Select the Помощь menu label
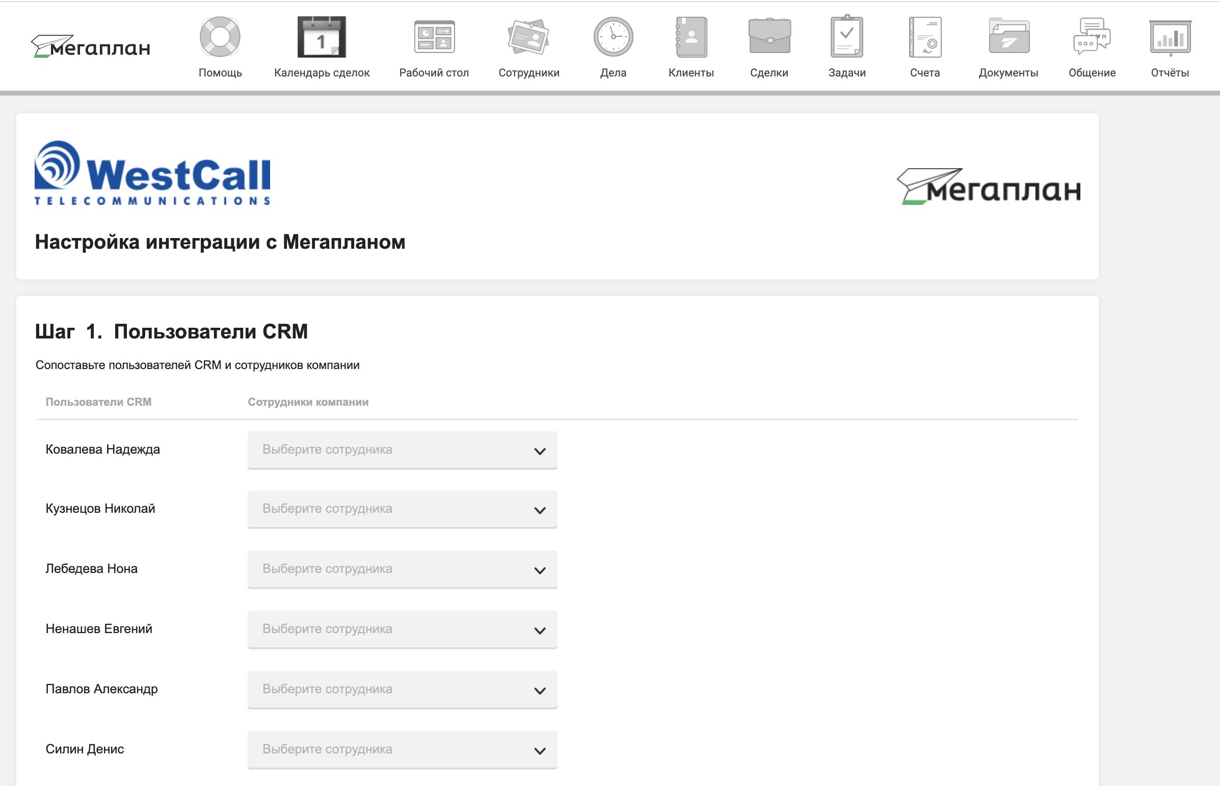Screen dimensions: 1220x786 point(220,73)
